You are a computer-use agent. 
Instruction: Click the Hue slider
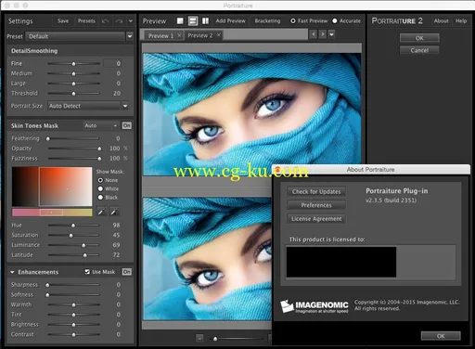73,226
